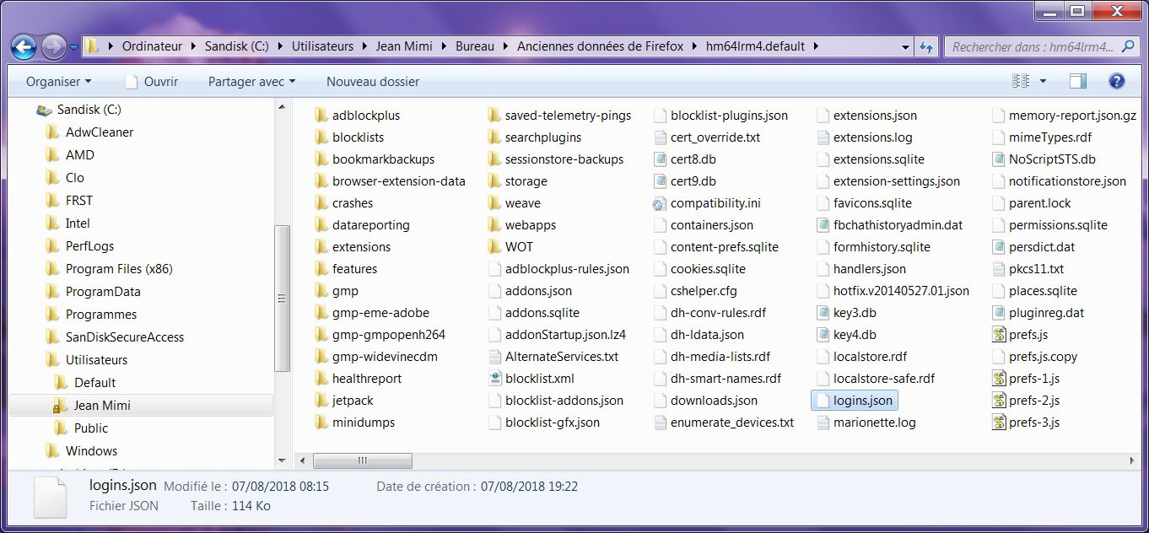Select the NoScriptSTS.db file icon
1149x533 pixels.
coord(1000,159)
